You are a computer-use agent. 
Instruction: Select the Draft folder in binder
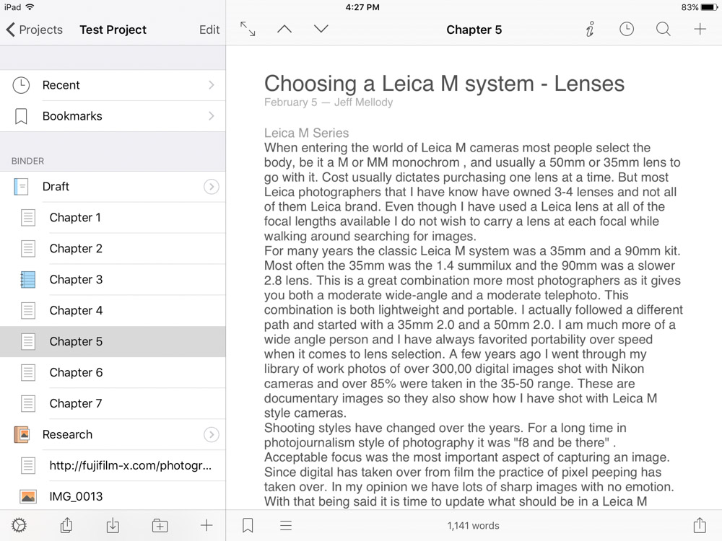point(113,186)
